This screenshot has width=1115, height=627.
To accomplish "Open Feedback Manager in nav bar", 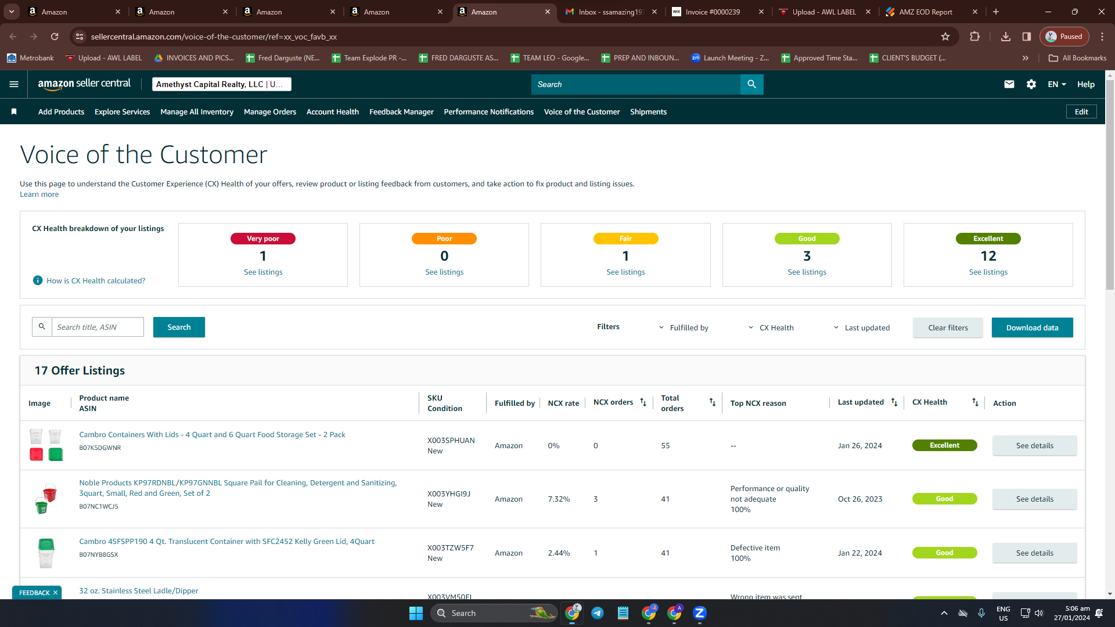I will (401, 111).
